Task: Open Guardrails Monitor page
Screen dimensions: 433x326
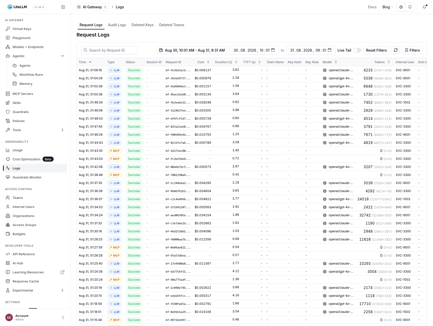Action: click(x=35, y=177)
